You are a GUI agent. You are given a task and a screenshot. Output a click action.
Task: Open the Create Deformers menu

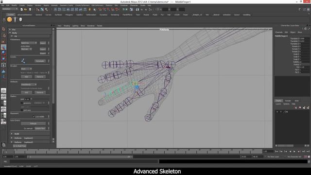pos(82,5)
